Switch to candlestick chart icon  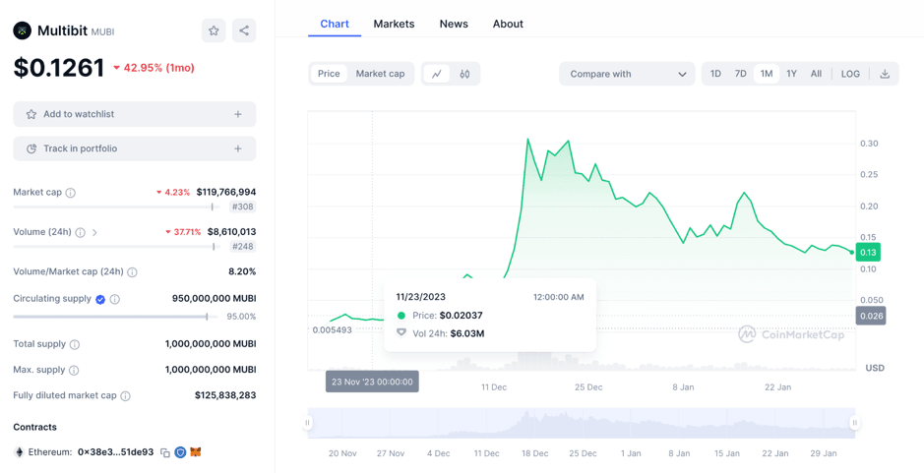[x=464, y=74]
